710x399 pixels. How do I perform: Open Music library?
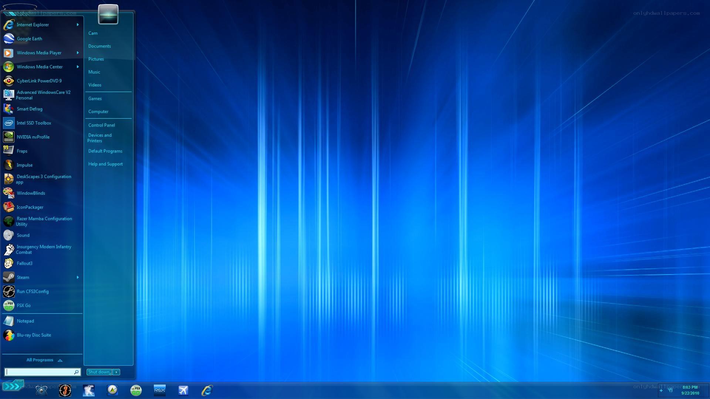click(x=94, y=72)
